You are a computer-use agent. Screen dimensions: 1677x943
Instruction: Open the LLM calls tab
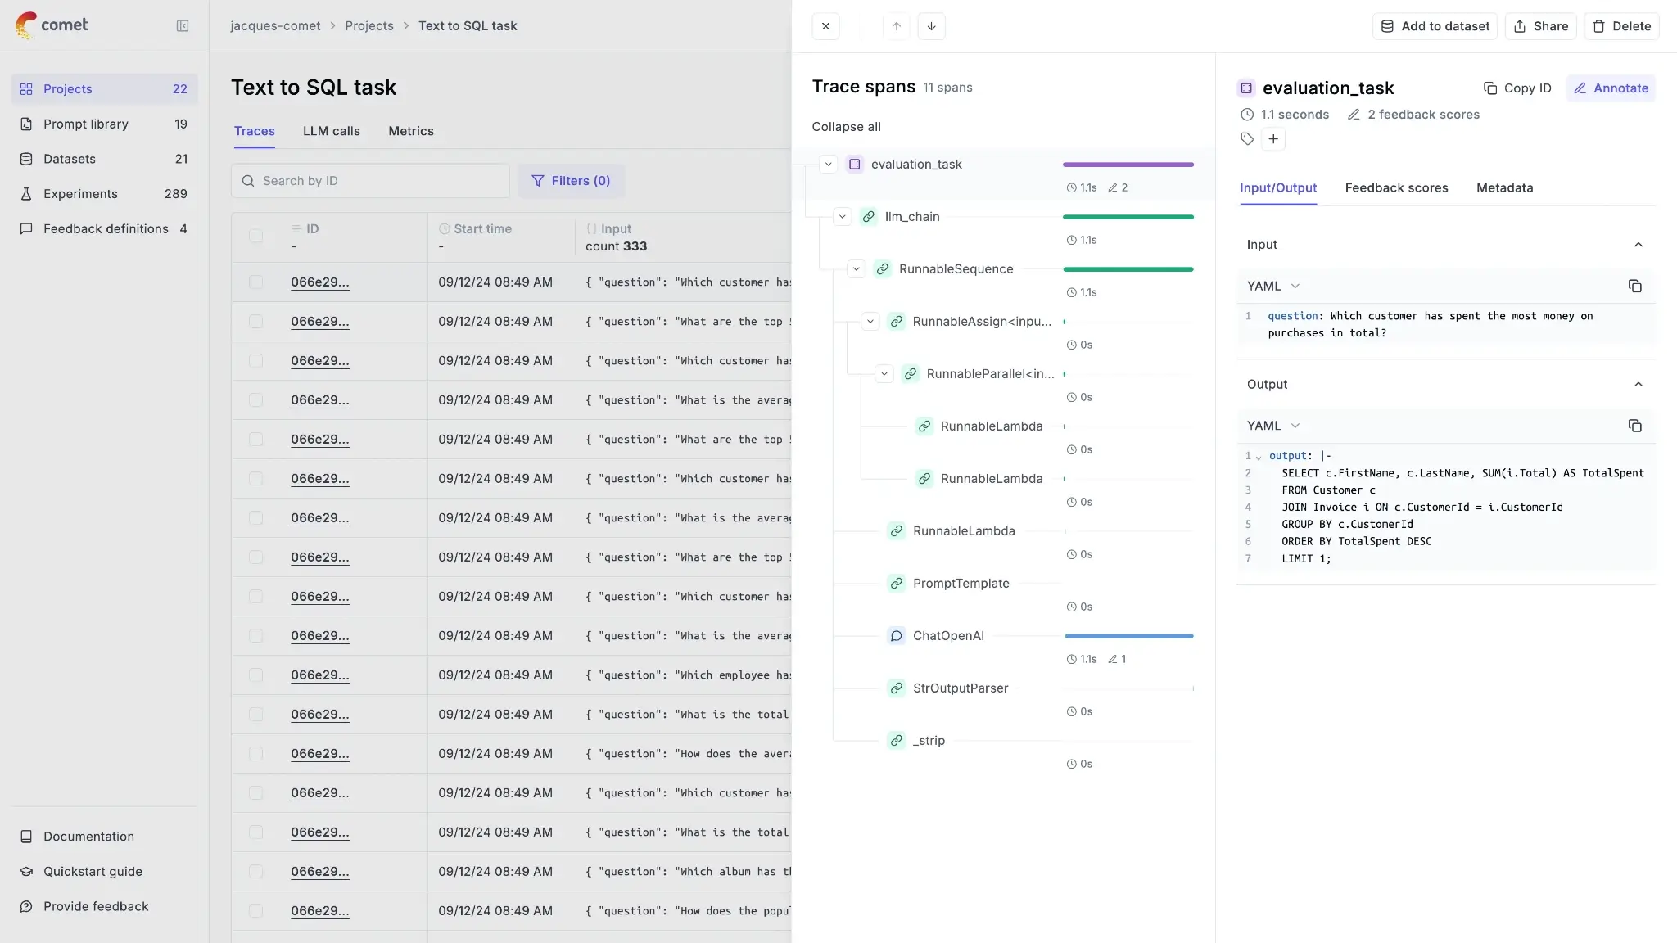331,131
